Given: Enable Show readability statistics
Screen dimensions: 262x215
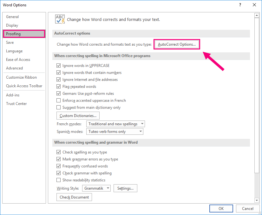Looking at the screenshot, I should click(x=58, y=180).
